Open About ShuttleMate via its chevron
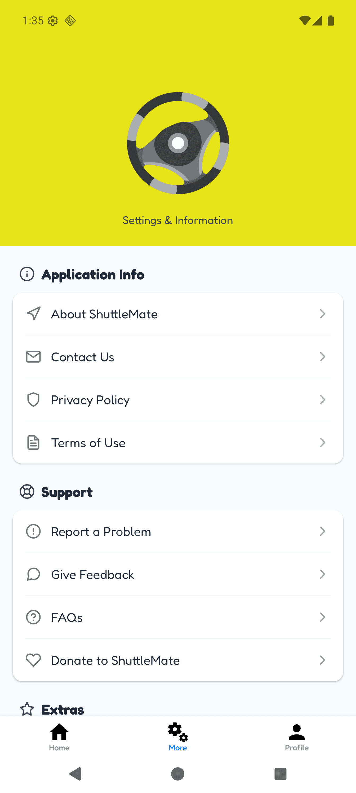356x793 pixels. (322, 314)
